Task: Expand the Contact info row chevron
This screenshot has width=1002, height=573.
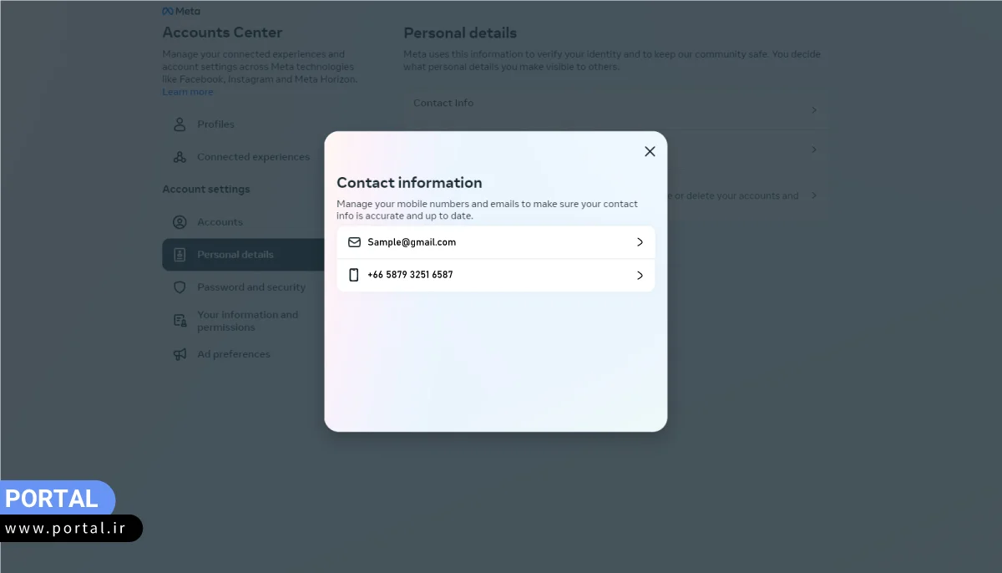Action: (x=814, y=110)
